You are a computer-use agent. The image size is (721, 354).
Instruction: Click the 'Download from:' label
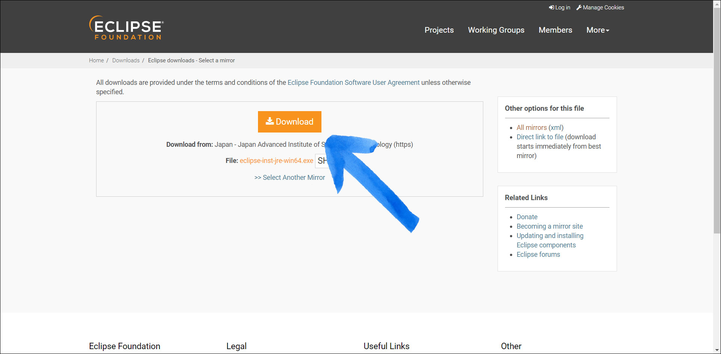(x=190, y=145)
